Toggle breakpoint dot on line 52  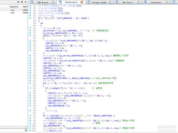30,5
